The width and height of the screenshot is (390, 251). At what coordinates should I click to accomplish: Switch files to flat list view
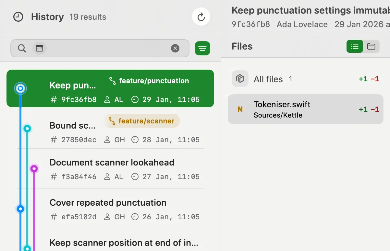355,46
